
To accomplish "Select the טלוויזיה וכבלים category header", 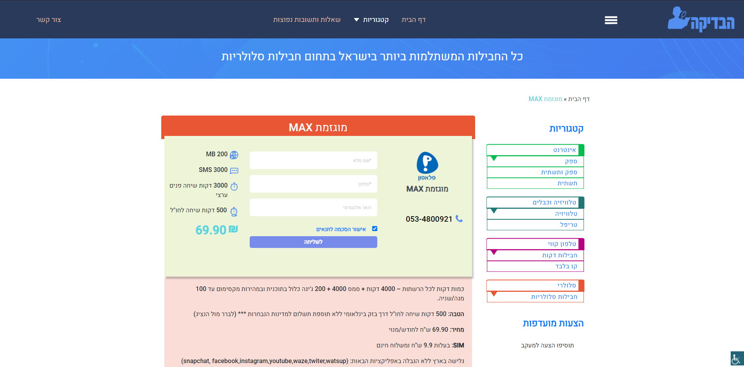I will click(535, 202).
